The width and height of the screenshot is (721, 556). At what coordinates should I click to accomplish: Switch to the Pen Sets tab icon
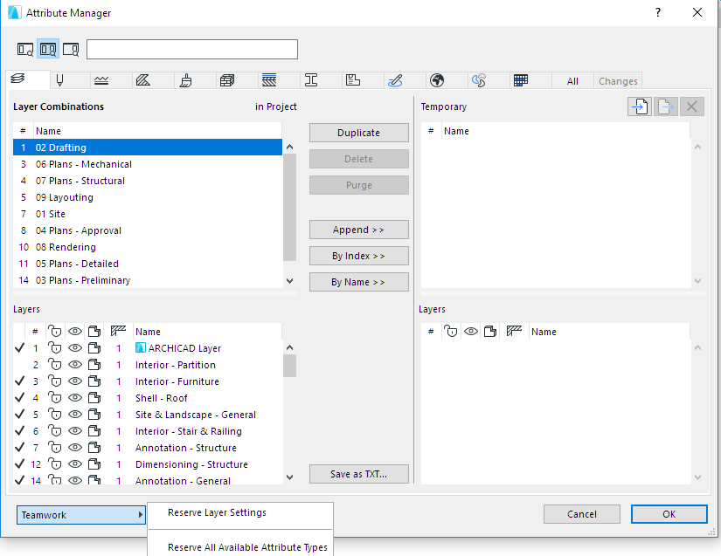click(x=60, y=80)
